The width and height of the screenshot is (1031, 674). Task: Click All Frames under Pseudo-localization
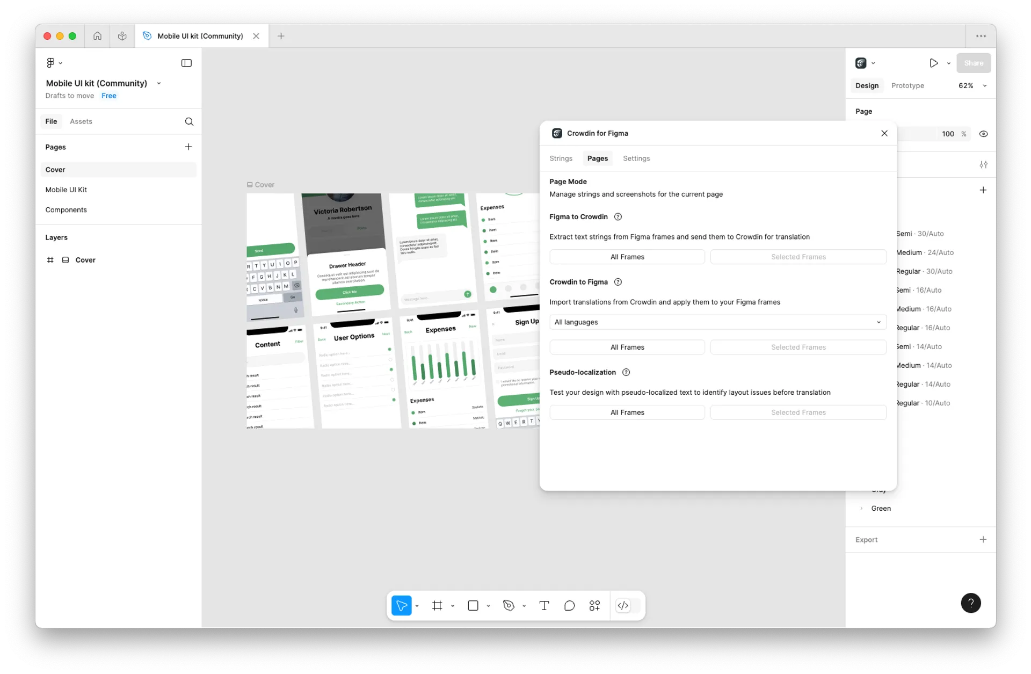coord(627,412)
